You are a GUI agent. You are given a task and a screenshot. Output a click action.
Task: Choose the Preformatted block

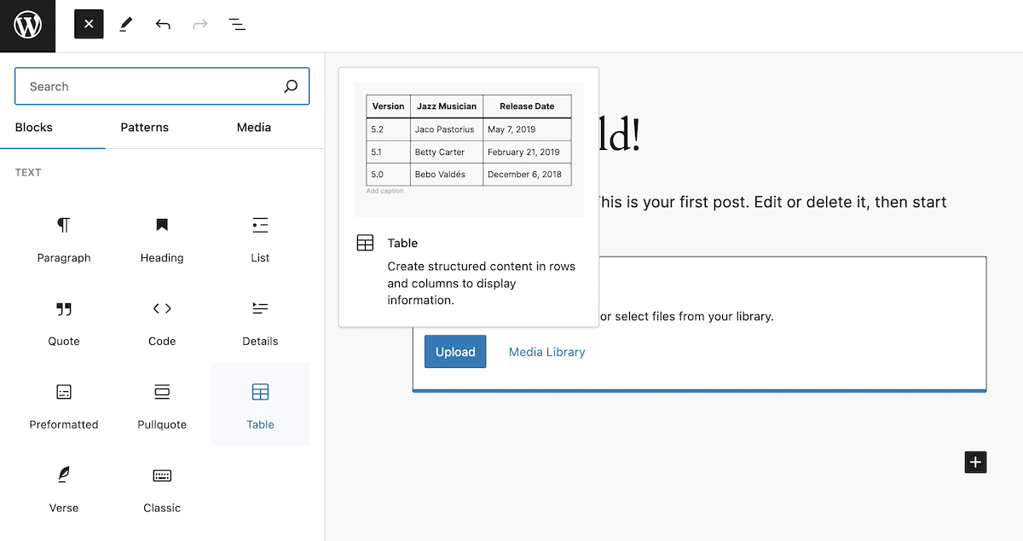(64, 407)
